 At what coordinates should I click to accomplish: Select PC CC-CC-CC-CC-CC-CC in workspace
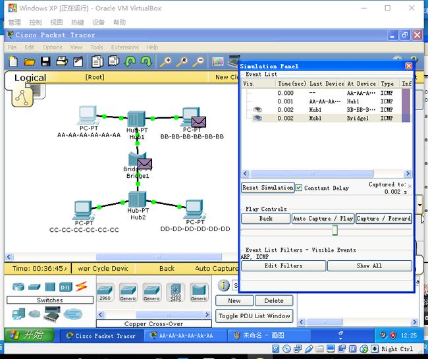click(83, 210)
